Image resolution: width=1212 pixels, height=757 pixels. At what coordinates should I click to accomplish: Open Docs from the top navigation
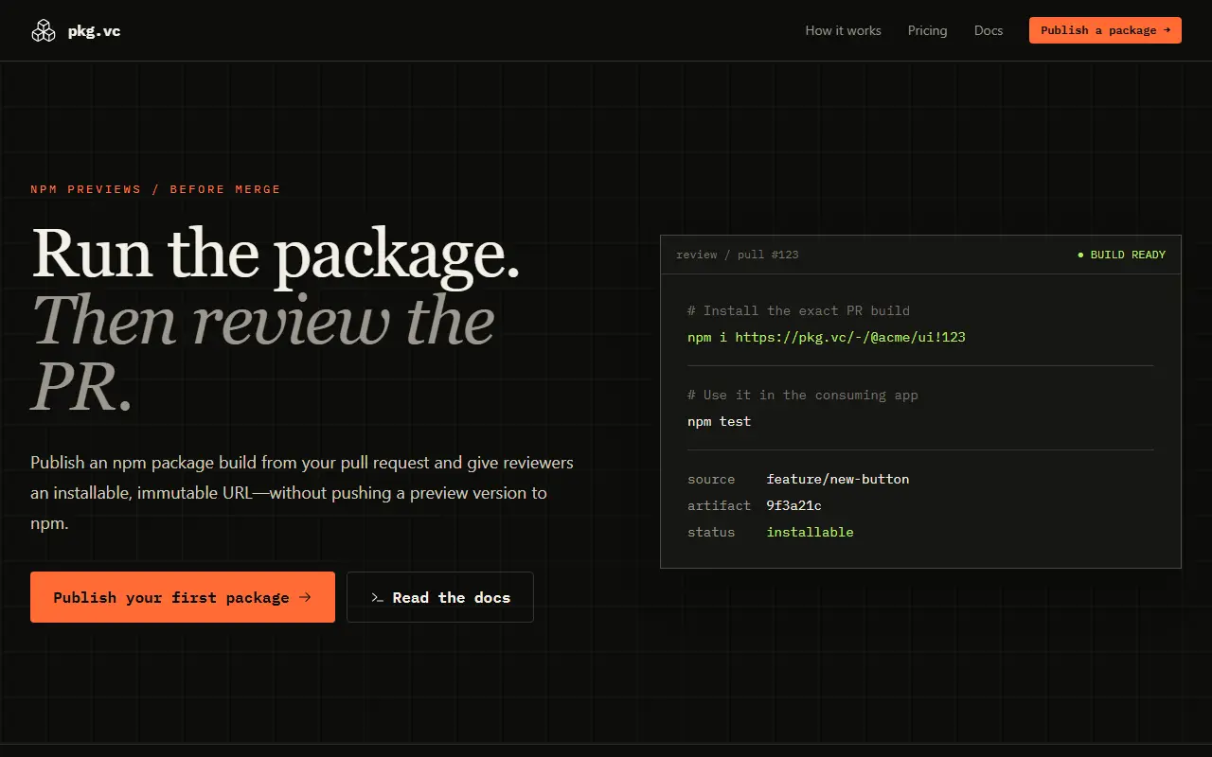(988, 30)
